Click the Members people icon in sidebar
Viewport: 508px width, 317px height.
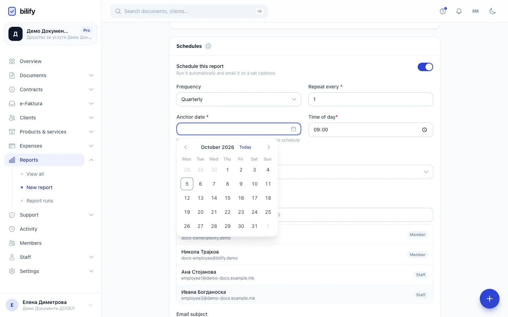click(x=12, y=243)
